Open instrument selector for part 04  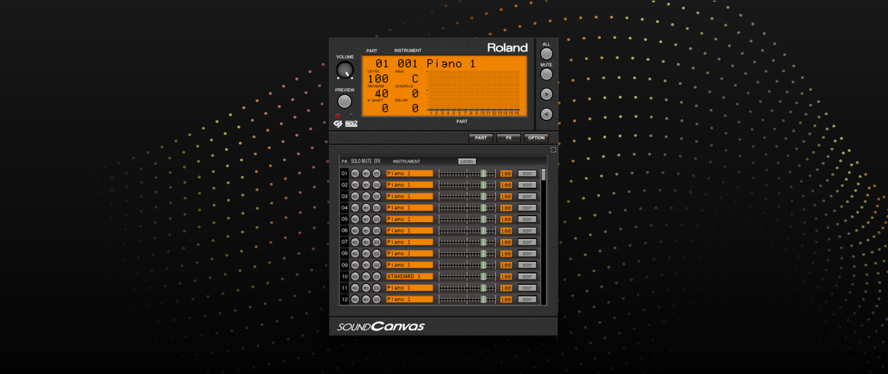tap(409, 208)
